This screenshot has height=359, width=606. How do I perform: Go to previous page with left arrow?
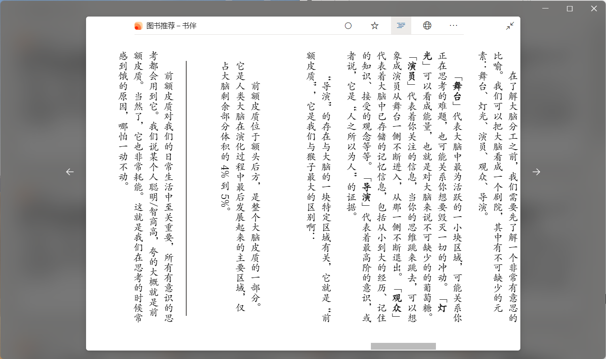click(x=70, y=172)
